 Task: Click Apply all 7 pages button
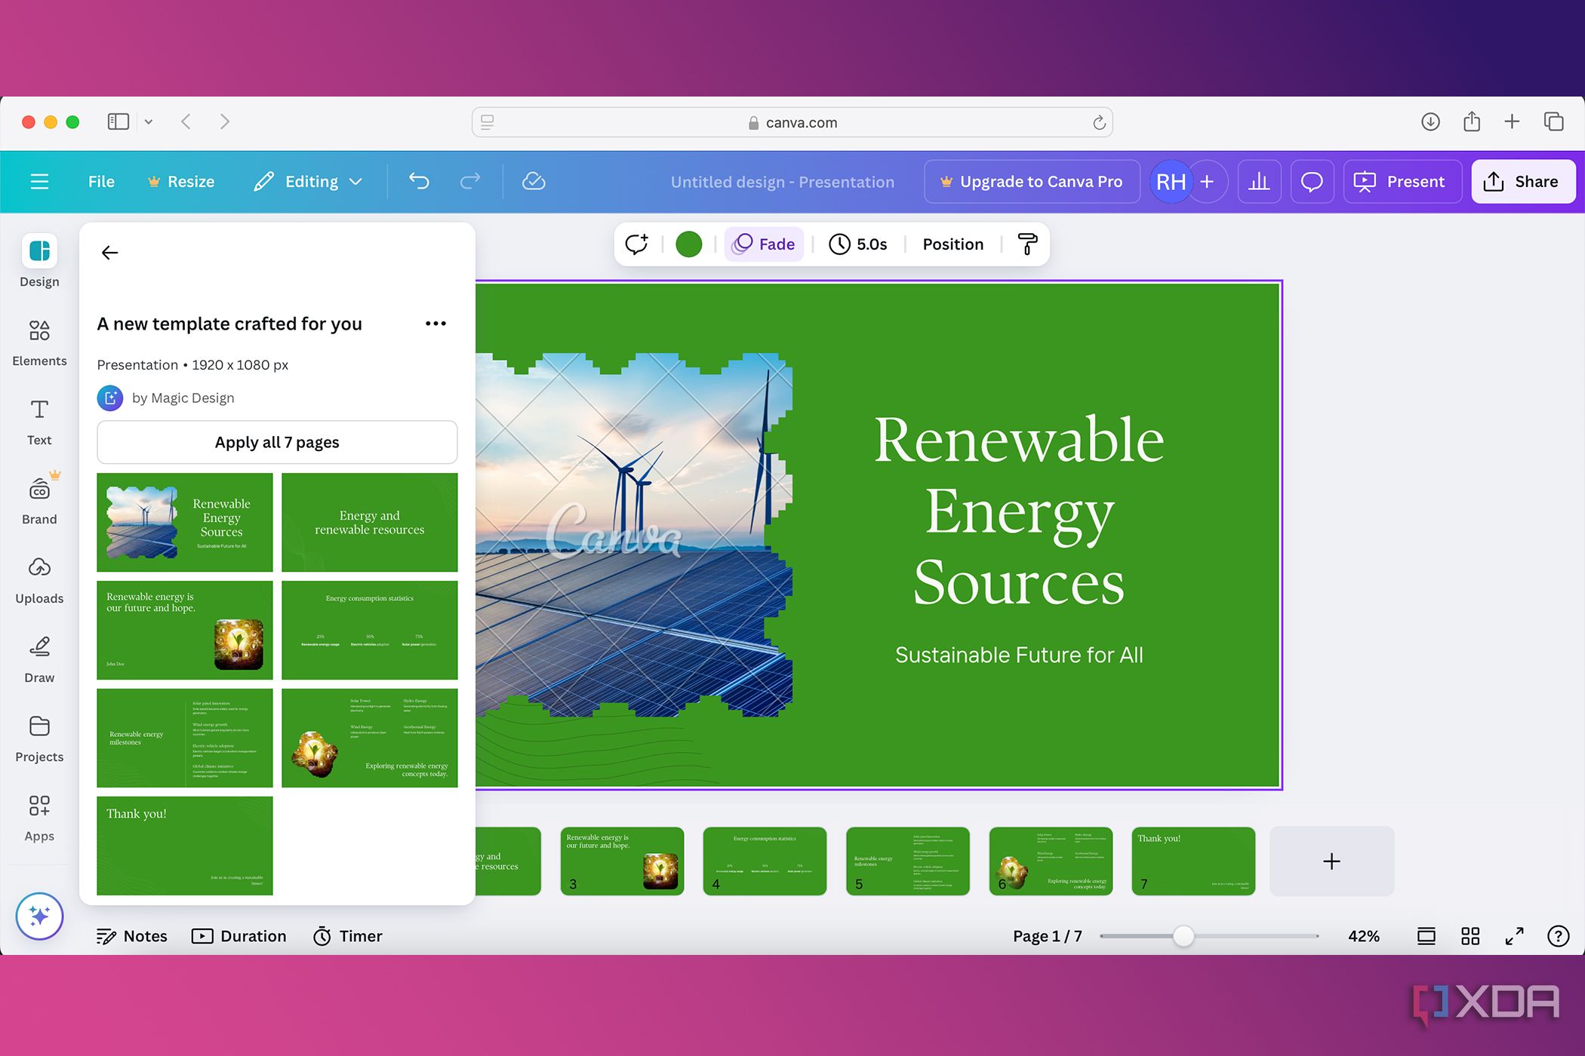click(x=277, y=442)
